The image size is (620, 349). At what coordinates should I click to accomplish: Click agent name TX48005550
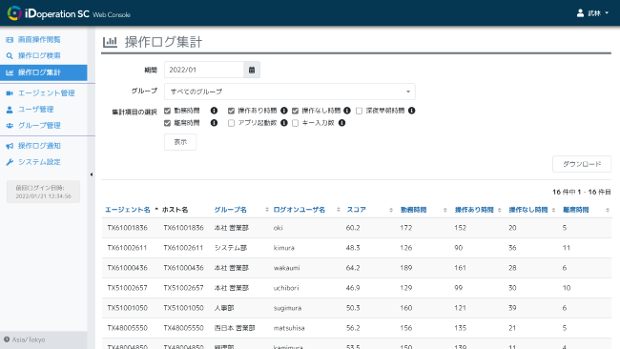click(127, 328)
